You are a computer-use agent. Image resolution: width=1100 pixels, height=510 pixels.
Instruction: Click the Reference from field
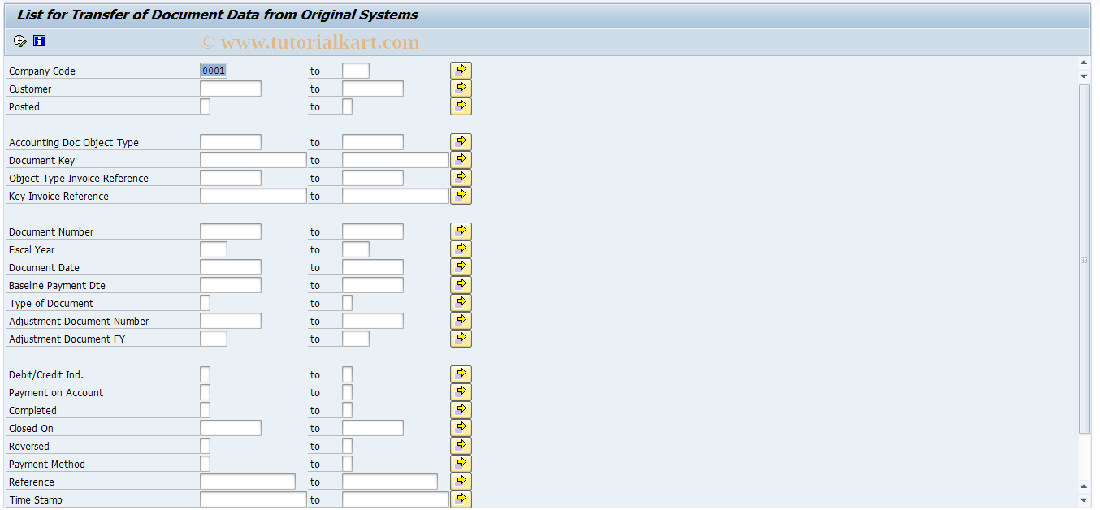click(x=248, y=482)
